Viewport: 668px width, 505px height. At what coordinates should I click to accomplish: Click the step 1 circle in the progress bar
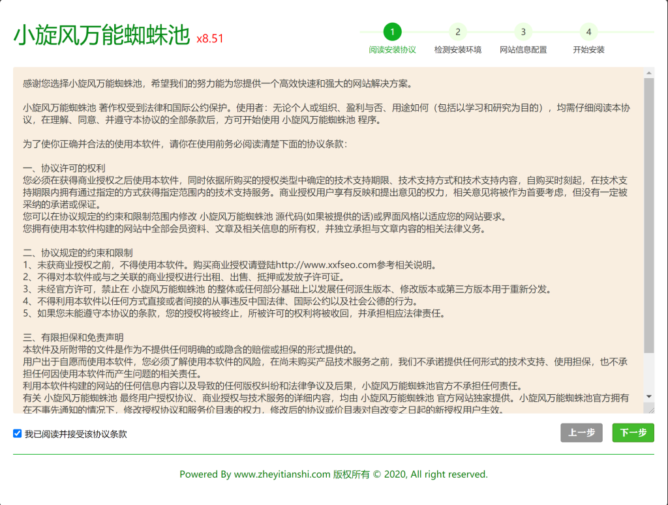pos(392,32)
